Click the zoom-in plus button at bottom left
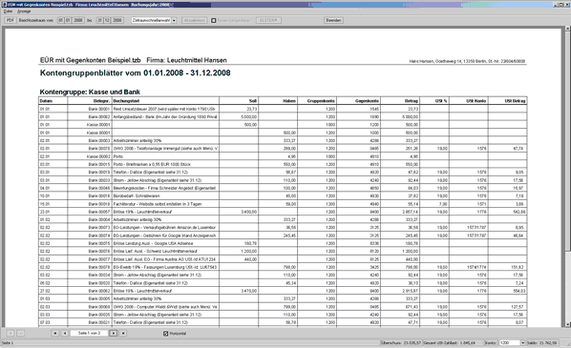Viewport: 571px width, 348px height. pyautogui.click(x=11, y=333)
